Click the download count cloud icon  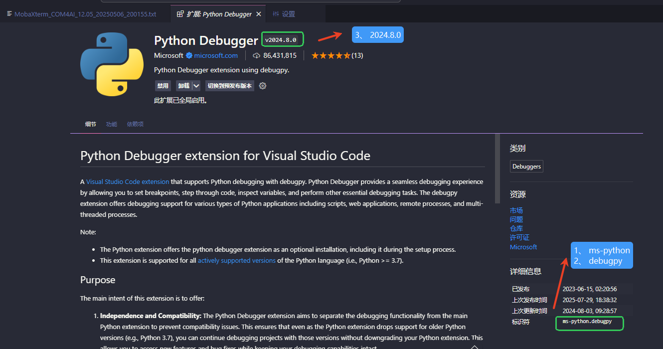(257, 55)
